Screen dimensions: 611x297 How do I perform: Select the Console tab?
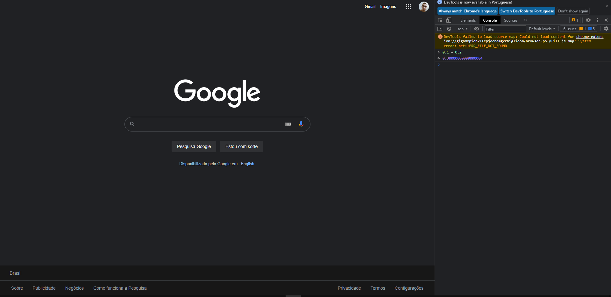pyautogui.click(x=490, y=20)
